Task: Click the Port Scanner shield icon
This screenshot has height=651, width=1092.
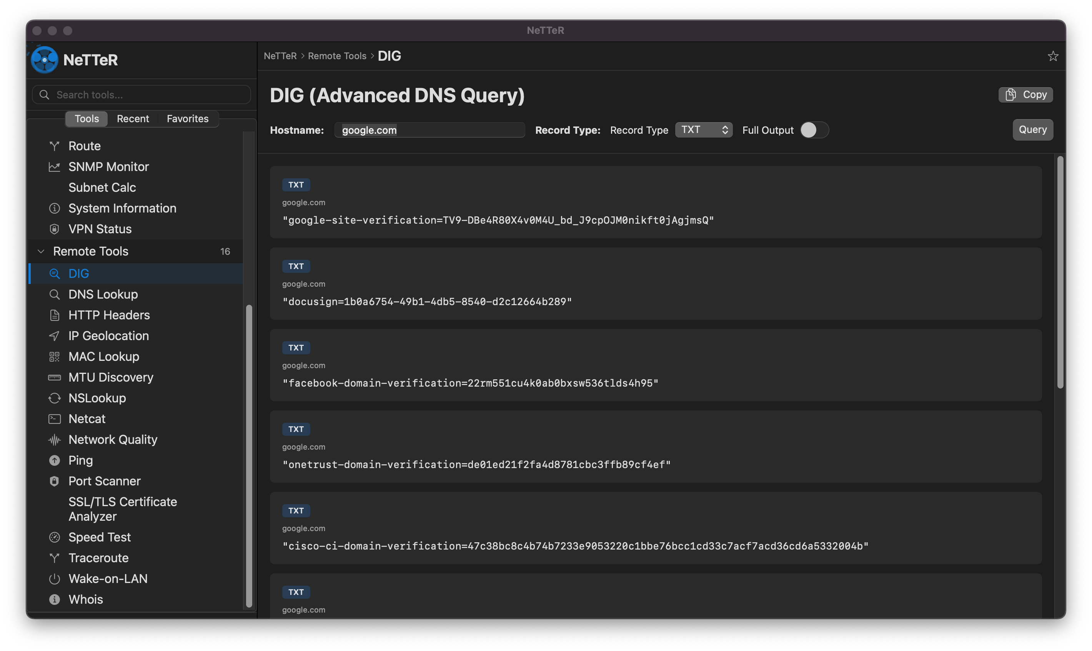Action: (x=55, y=481)
